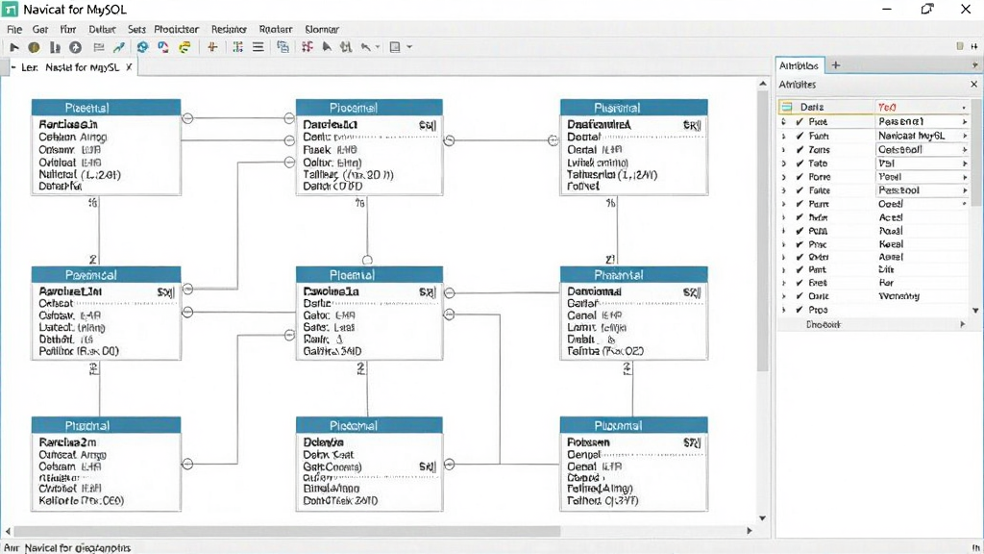Open the arrow next to the VSI value
Image resolution: width=984 pixels, height=554 pixels.
coord(965,164)
